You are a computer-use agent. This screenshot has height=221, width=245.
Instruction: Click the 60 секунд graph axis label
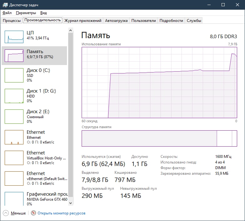point(89,121)
